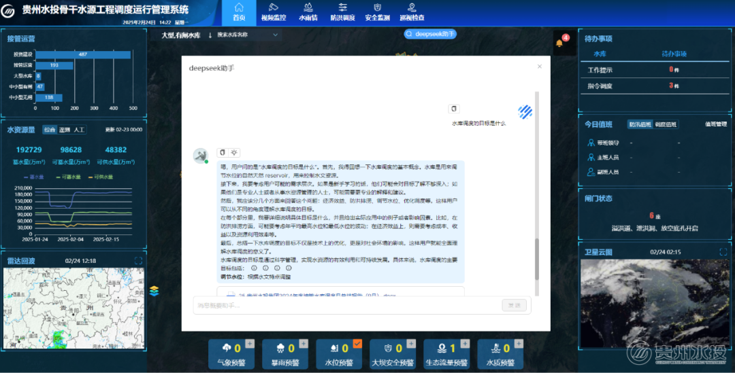735x373 pixels.
Task: Copy the assistant's reply using copy icon
Action: [223, 153]
